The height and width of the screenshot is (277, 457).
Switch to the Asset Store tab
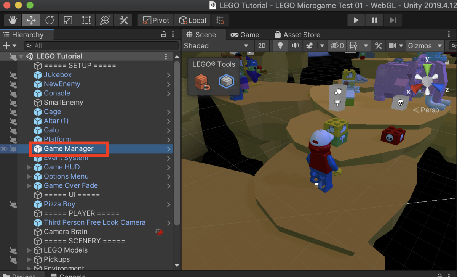(297, 35)
